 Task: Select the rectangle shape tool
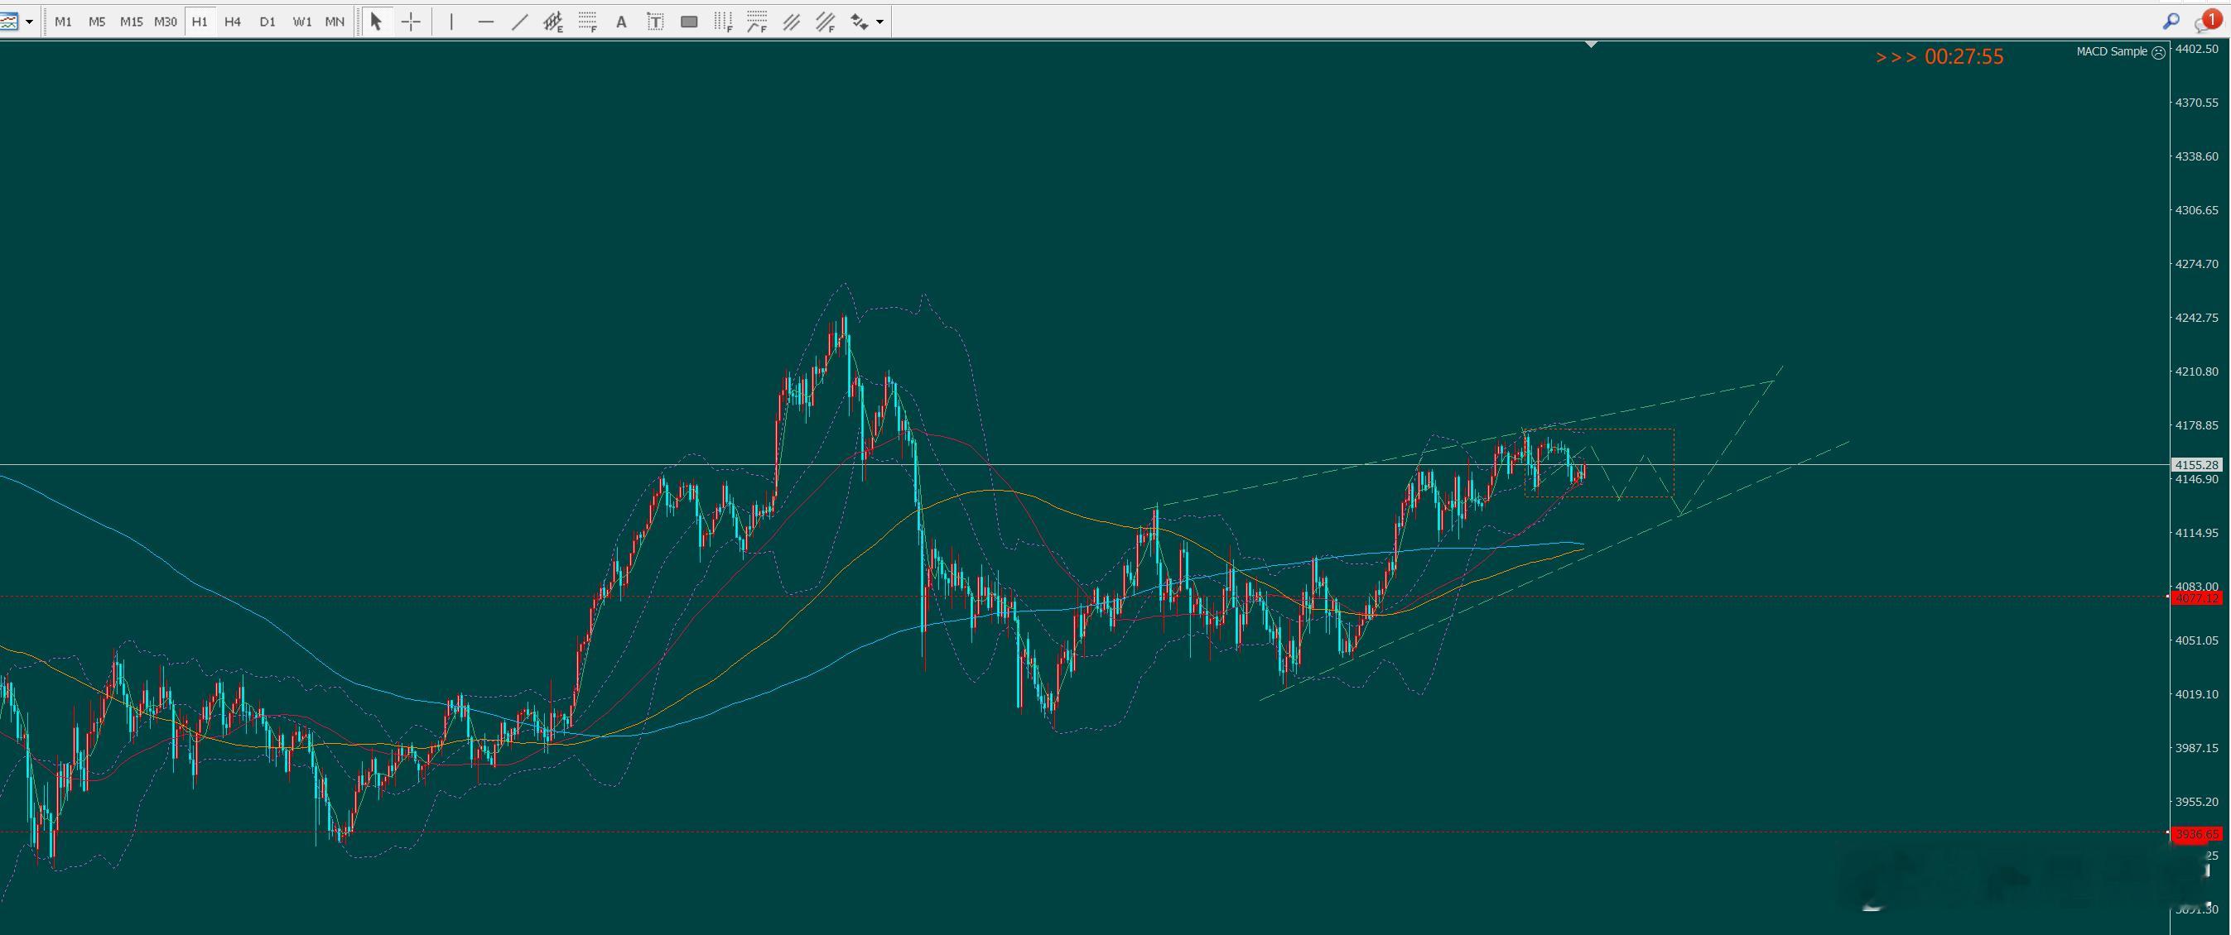[x=689, y=22]
